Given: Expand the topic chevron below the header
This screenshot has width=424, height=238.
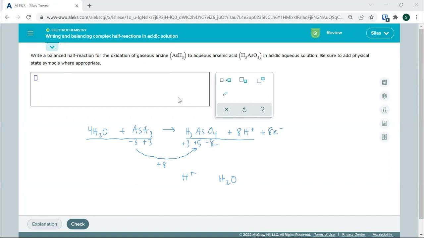Looking at the screenshot, I should coord(52,47).
